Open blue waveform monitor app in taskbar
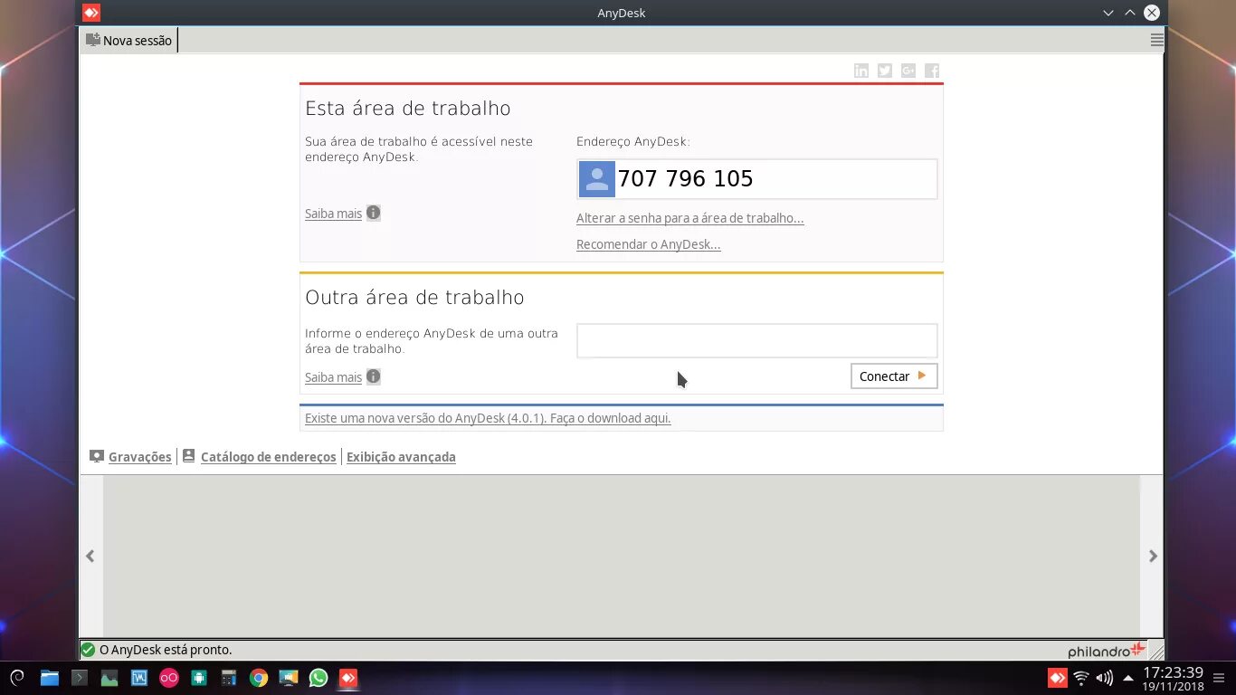1236x695 pixels. tap(139, 677)
